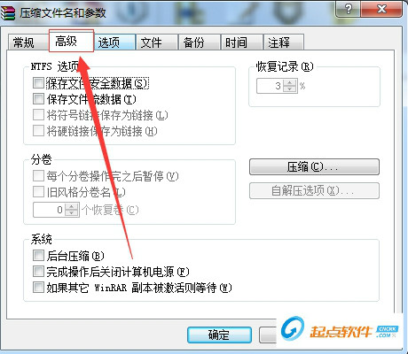Increase recovery record percentage with up arrow
This screenshot has height=354, width=408.
290,82
